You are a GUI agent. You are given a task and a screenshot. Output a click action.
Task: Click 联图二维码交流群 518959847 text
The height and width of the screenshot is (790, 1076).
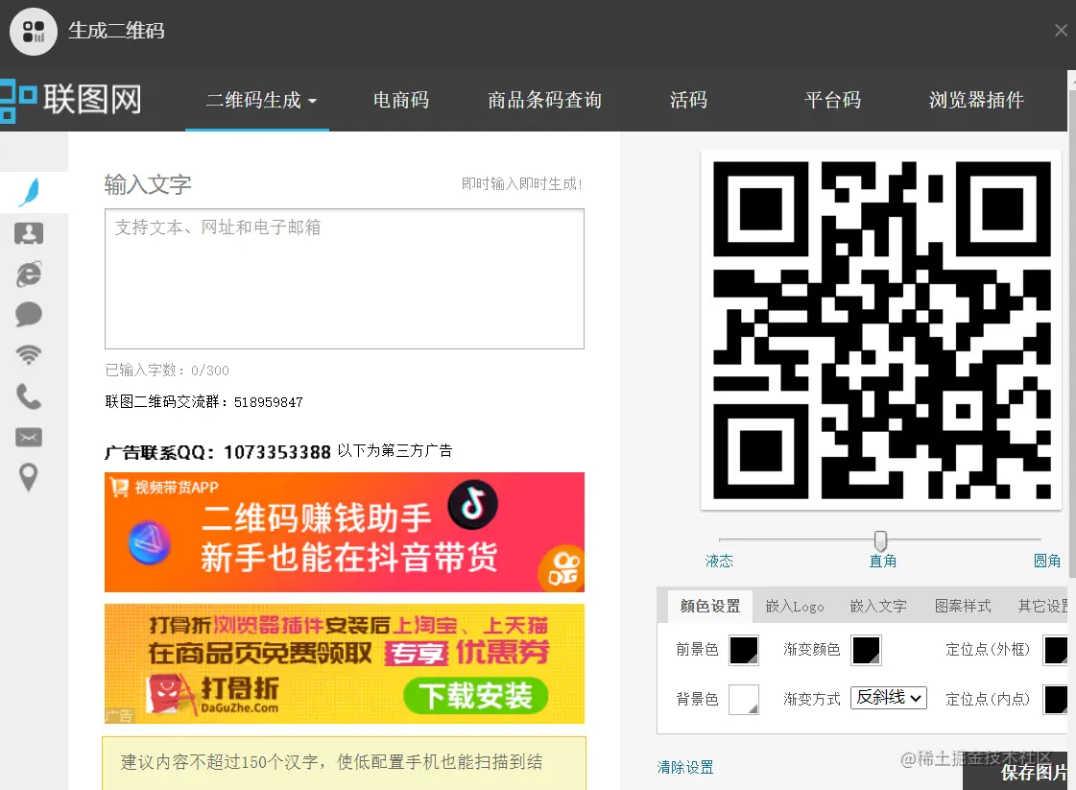point(203,402)
